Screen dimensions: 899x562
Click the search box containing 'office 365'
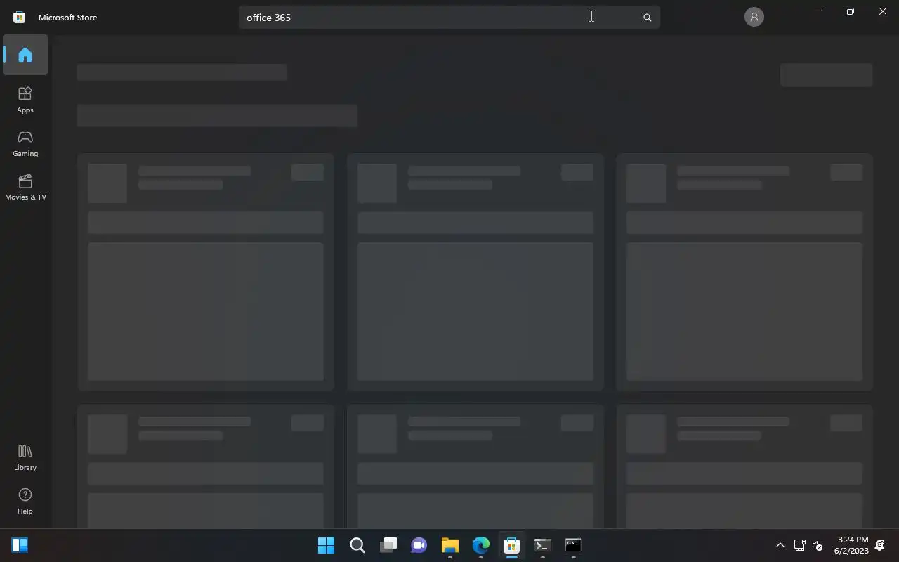(x=449, y=18)
